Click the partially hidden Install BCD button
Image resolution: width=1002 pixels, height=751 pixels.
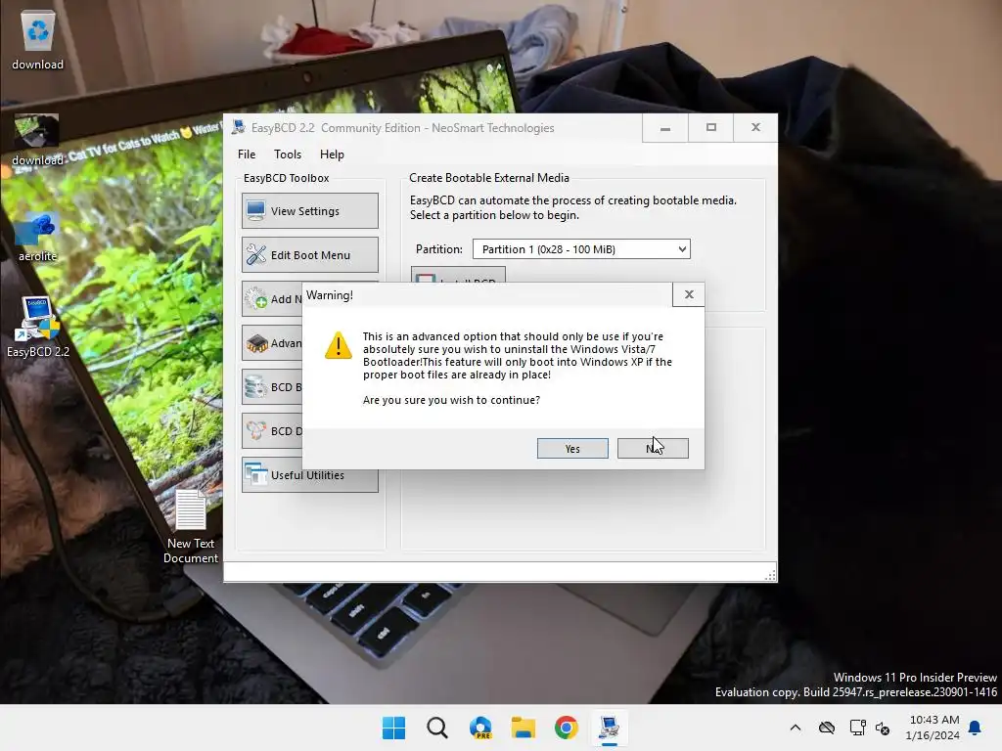[458, 275]
